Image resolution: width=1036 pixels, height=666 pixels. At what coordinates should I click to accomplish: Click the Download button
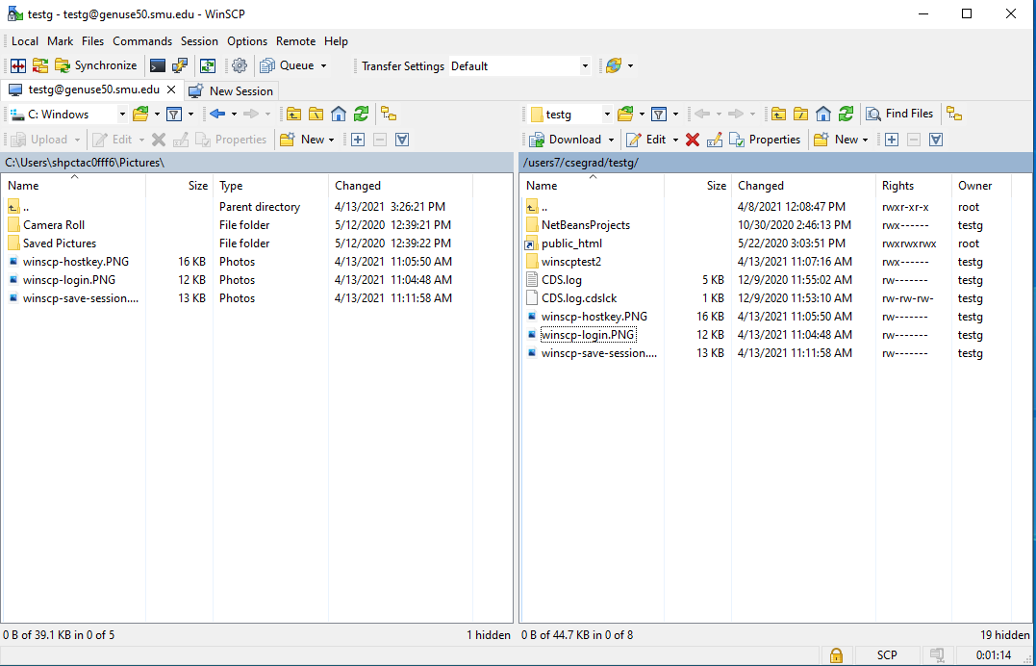[x=566, y=140]
